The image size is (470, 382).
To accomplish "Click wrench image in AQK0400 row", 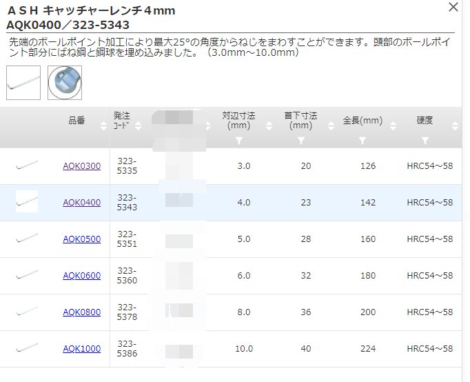I will pos(27,202).
